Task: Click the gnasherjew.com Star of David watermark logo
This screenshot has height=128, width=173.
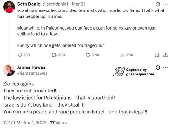Action: pyautogui.click(x=119, y=72)
